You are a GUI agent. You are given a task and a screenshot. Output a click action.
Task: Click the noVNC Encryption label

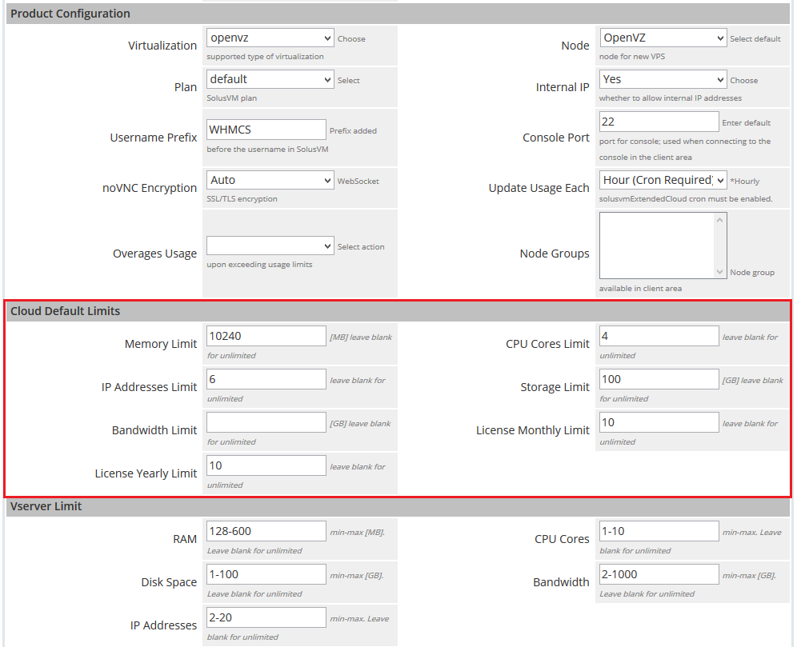(150, 188)
